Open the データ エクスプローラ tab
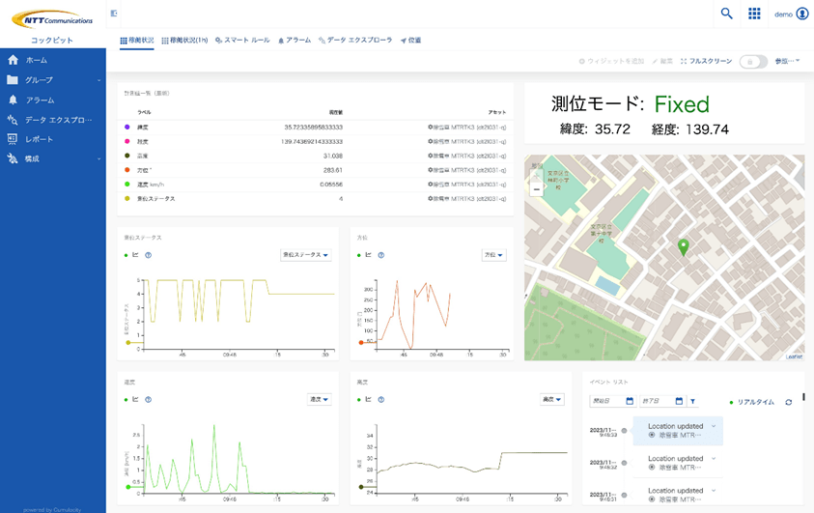Screen dimensions: 814x513 [x=355, y=41]
